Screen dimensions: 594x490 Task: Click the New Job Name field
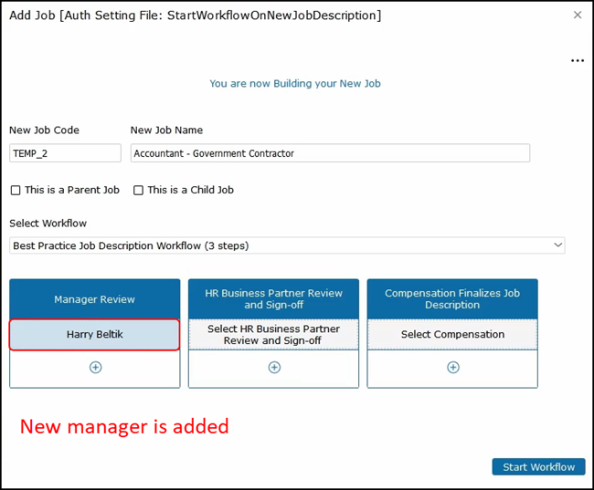pos(330,153)
